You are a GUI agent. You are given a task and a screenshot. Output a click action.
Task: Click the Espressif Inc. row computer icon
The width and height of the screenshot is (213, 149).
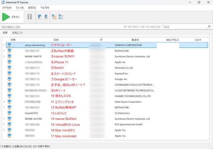point(9,73)
